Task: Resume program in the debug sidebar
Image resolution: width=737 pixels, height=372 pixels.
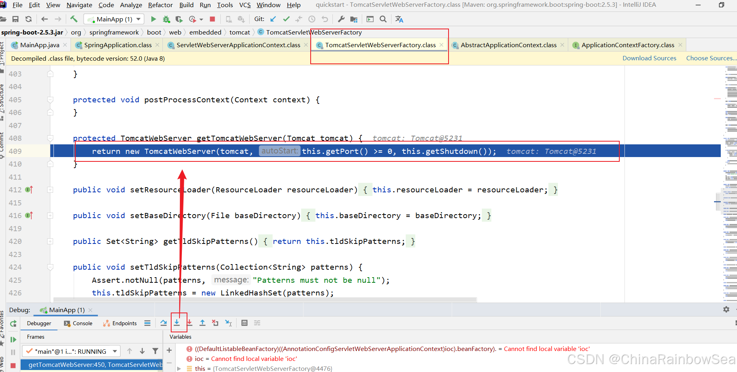Action: coord(13,339)
